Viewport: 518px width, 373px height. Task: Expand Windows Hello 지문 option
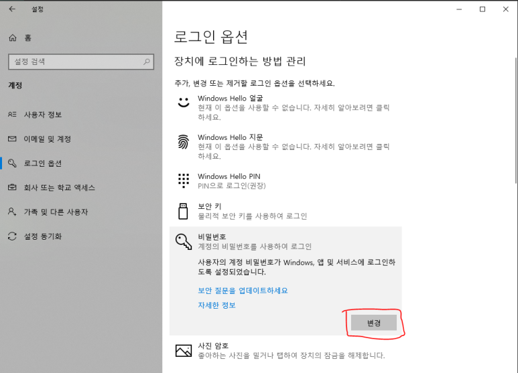(x=285, y=147)
